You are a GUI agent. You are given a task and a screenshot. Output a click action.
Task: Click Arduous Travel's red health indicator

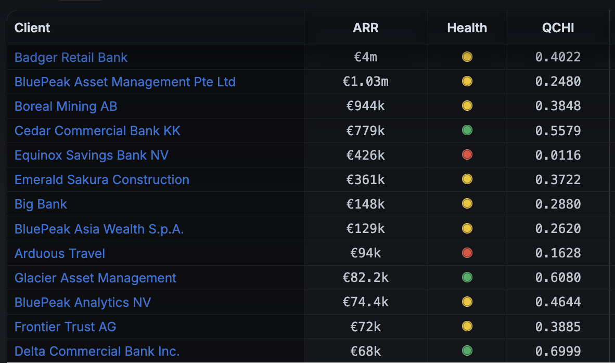(x=467, y=253)
